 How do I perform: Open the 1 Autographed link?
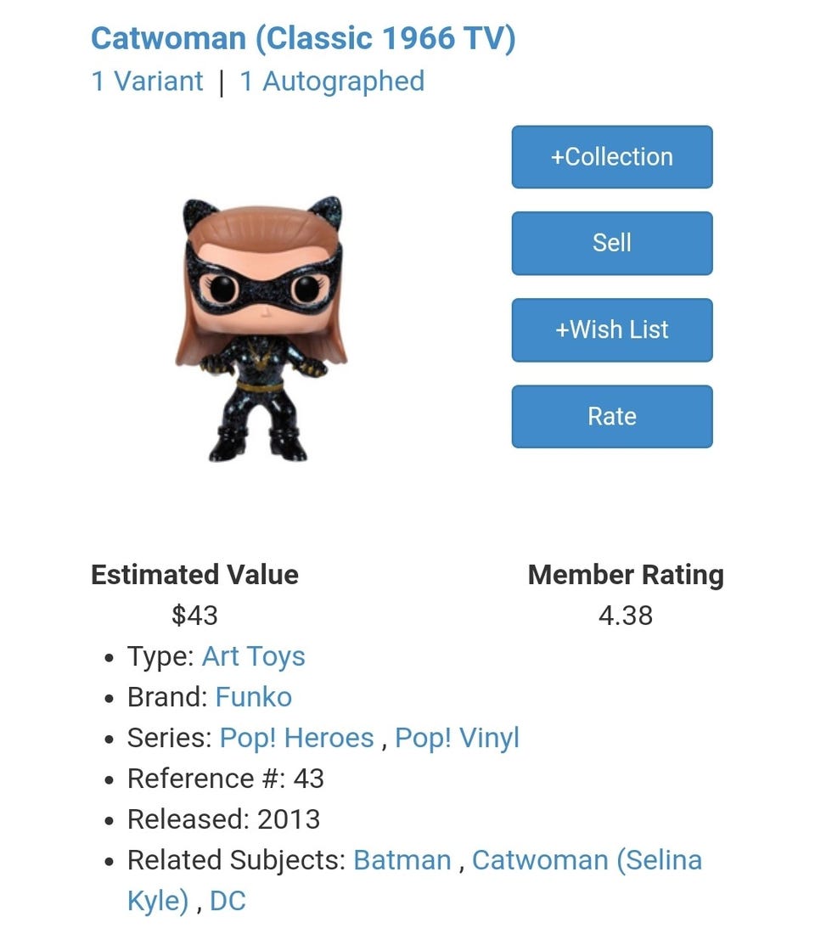[331, 82]
